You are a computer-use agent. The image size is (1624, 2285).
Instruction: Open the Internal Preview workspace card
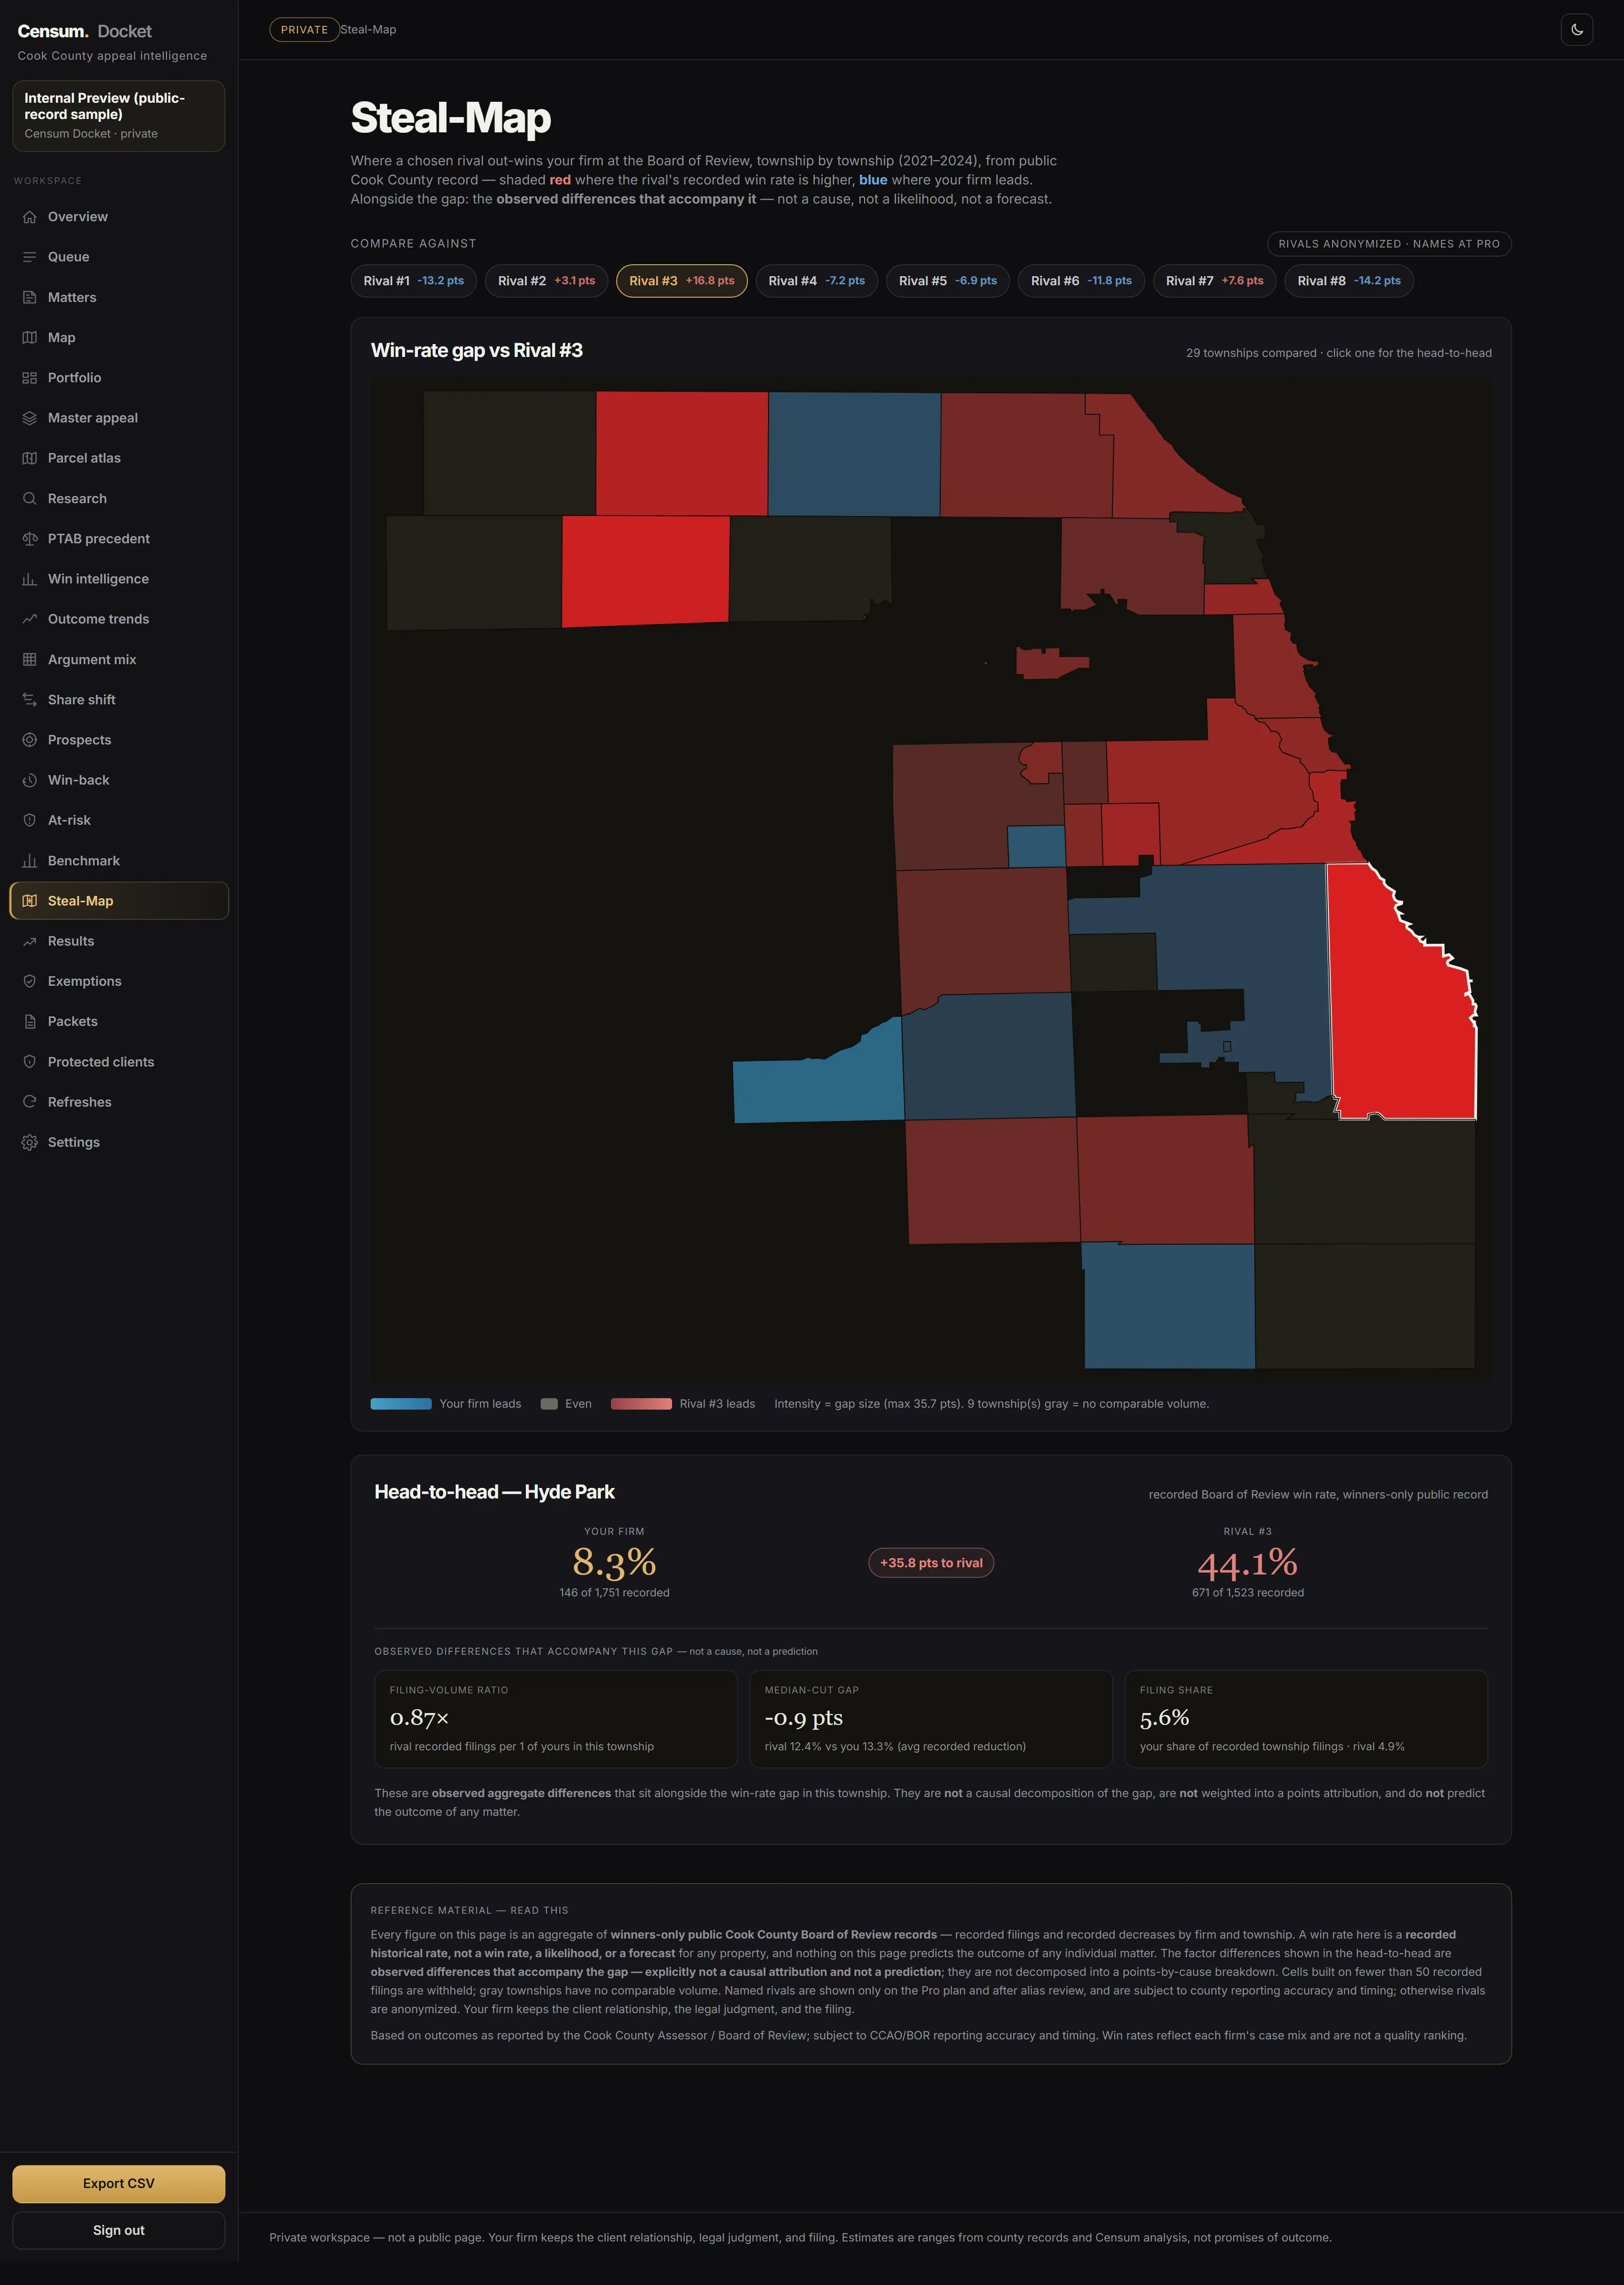point(119,116)
